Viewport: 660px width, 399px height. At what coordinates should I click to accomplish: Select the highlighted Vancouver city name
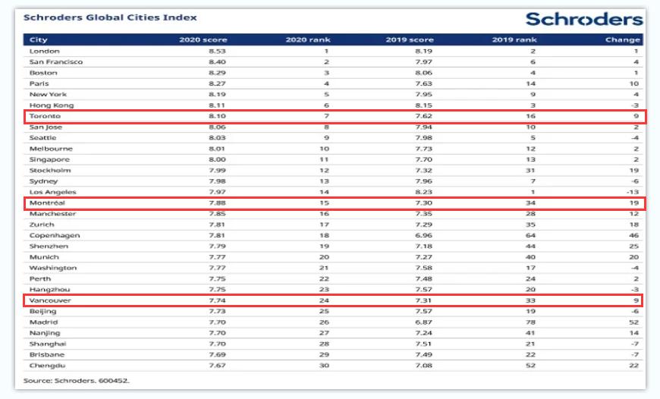coord(49,300)
